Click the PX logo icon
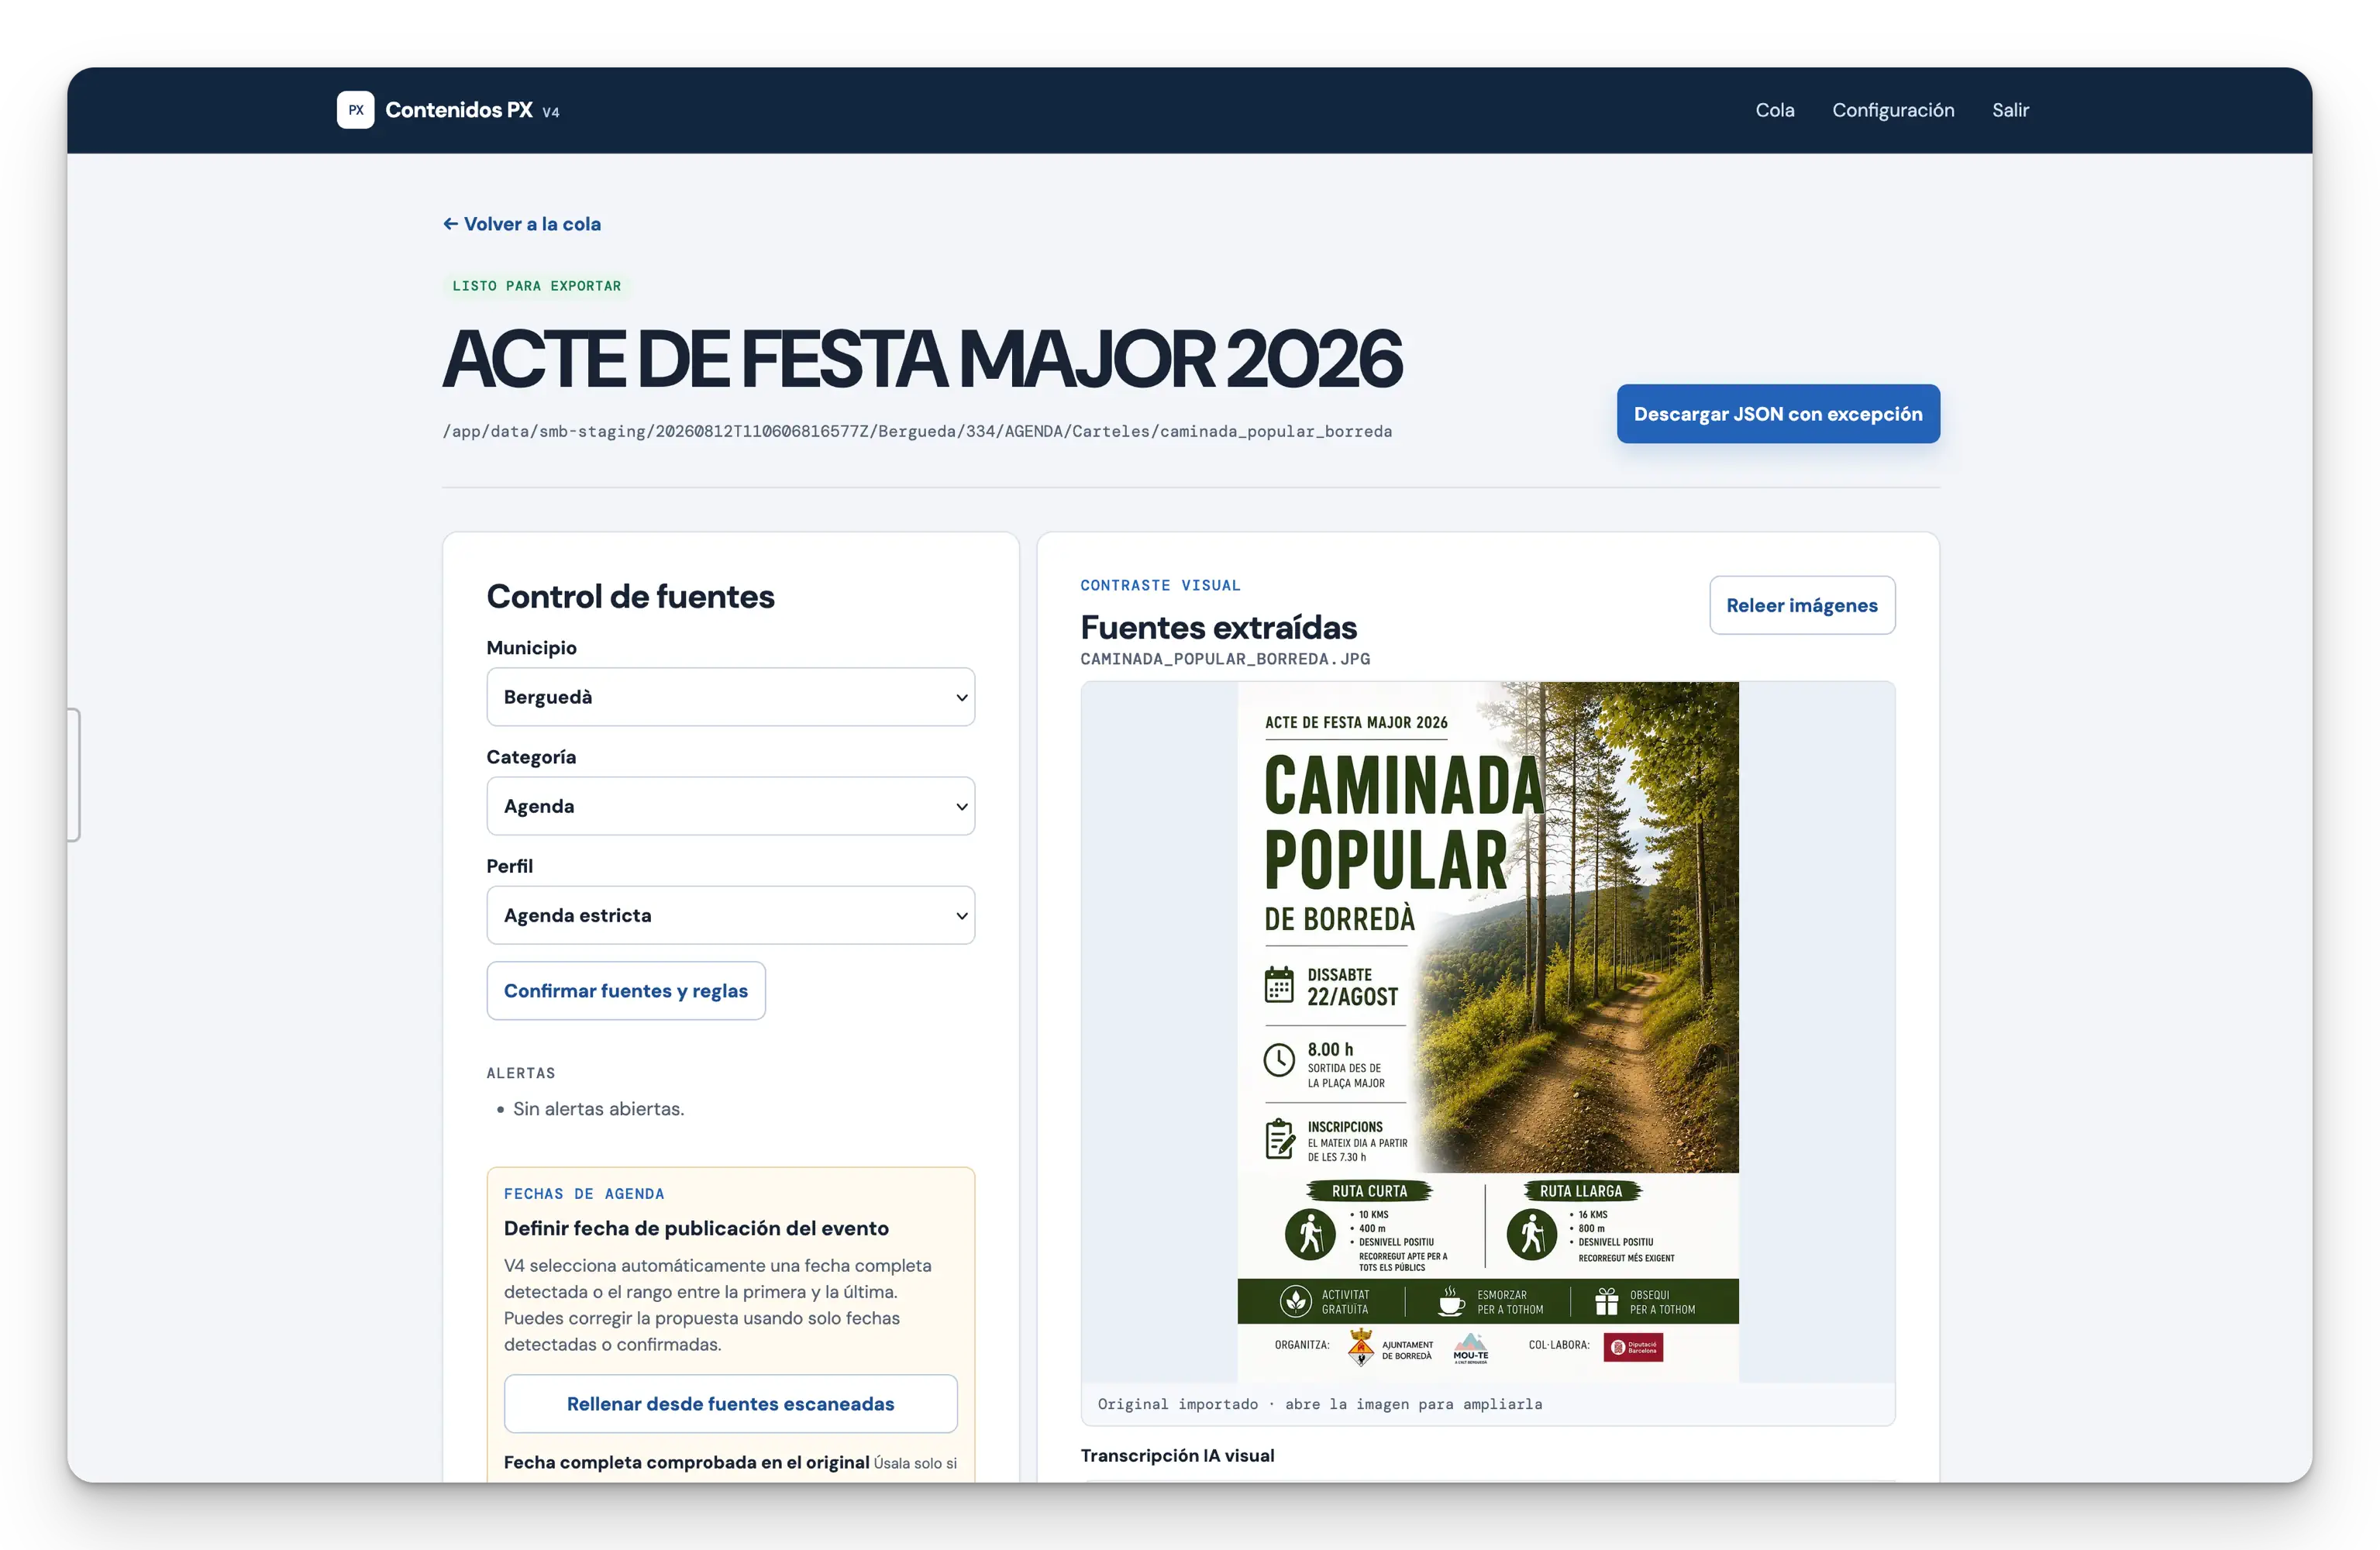The image size is (2380, 1550). click(355, 110)
